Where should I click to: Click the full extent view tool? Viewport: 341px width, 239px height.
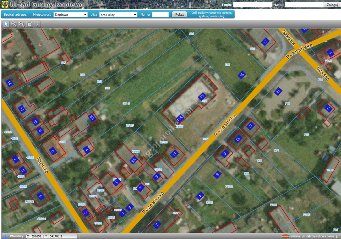pyautogui.click(x=30, y=24)
